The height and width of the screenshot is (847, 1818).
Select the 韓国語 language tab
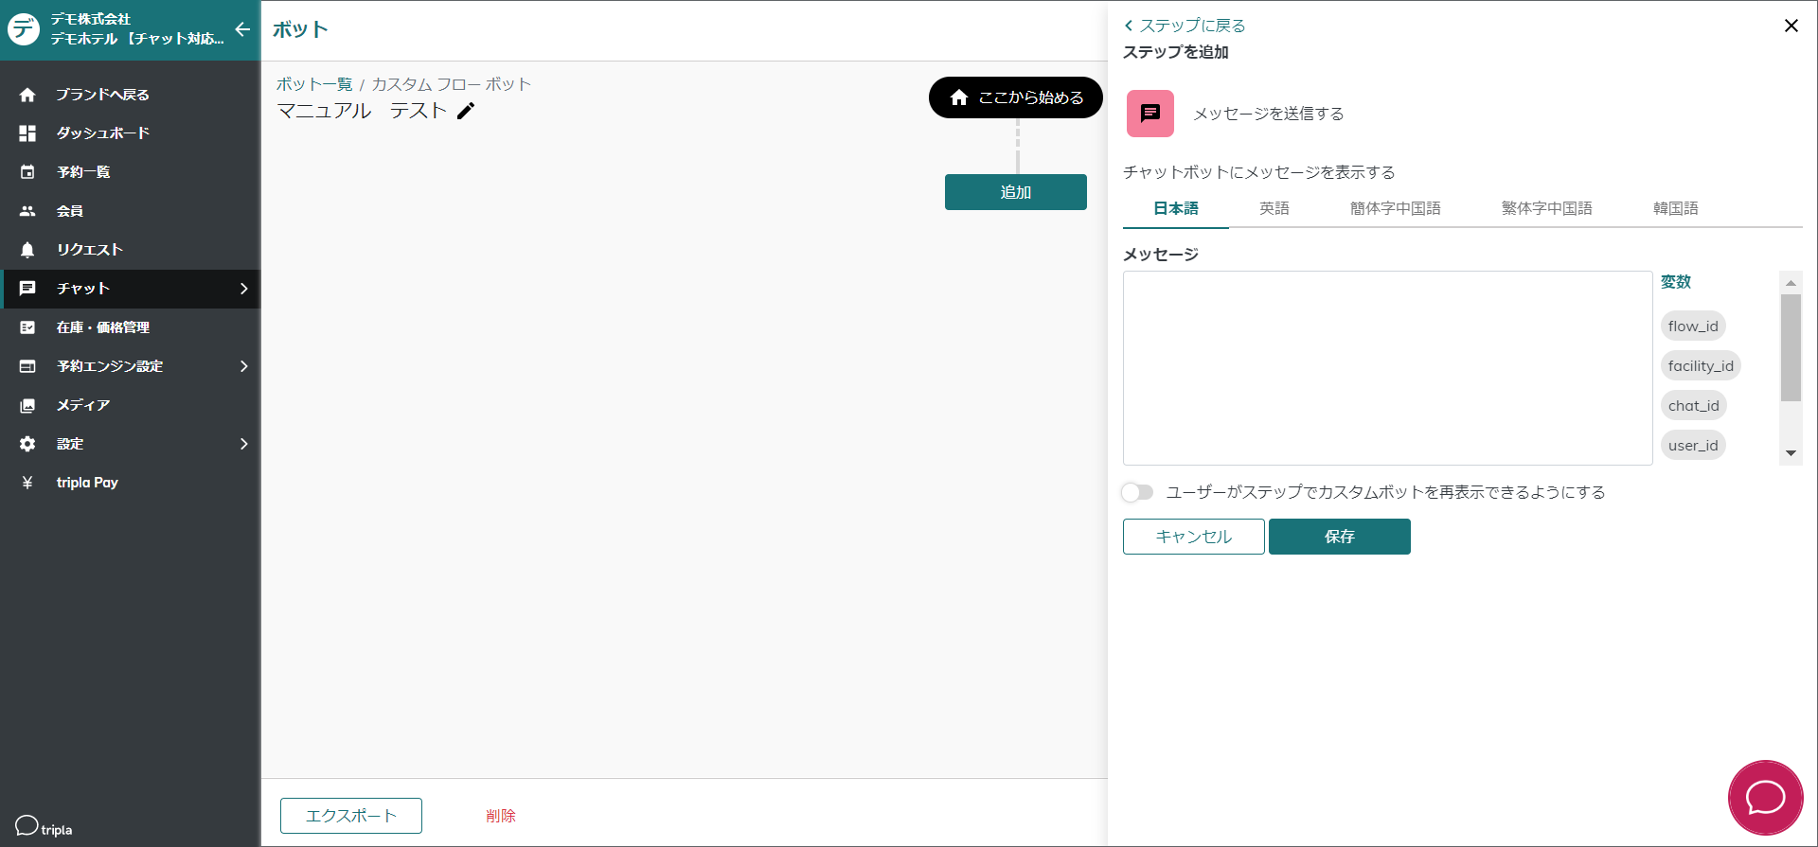(1675, 208)
